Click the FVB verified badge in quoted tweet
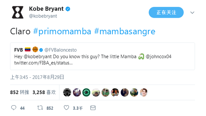Screen dimensions: 206x116 tap(41, 50)
